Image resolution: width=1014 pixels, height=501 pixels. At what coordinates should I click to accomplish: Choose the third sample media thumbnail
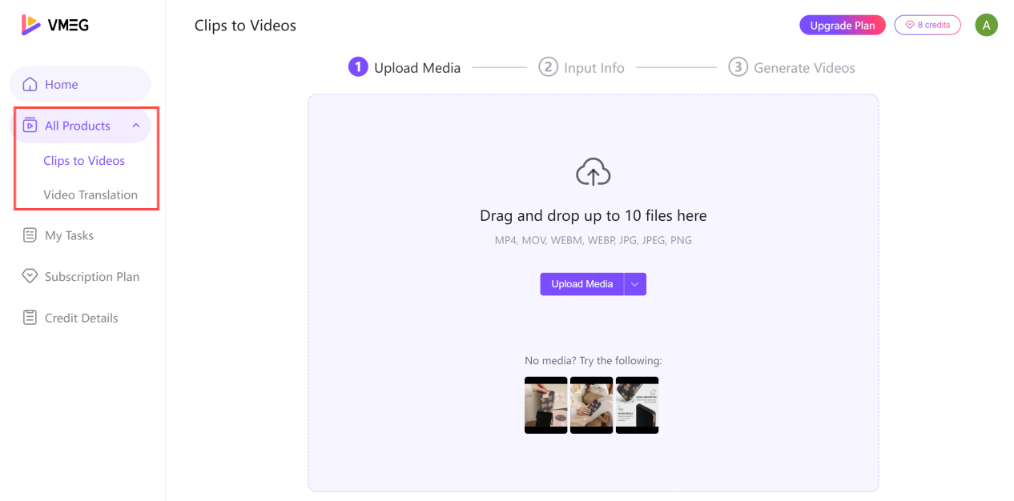(637, 405)
